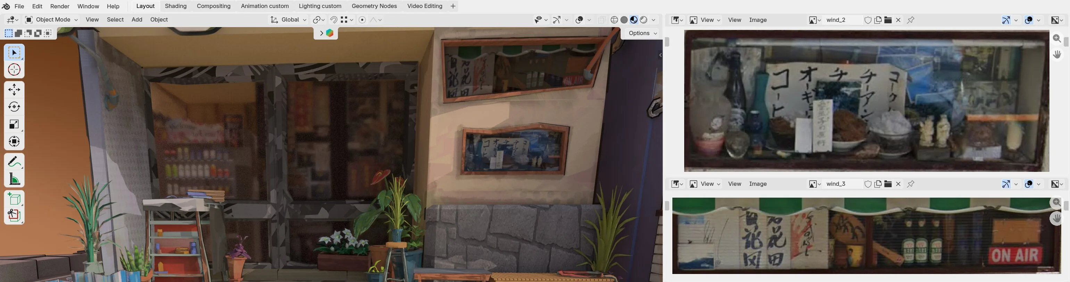Open View mode dropdown in wind_2 editor
This screenshot has height=282, width=1070.
(x=705, y=20)
